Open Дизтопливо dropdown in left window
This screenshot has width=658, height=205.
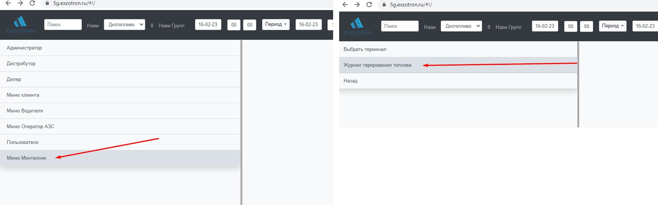pyautogui.click(x=125, y=24)
